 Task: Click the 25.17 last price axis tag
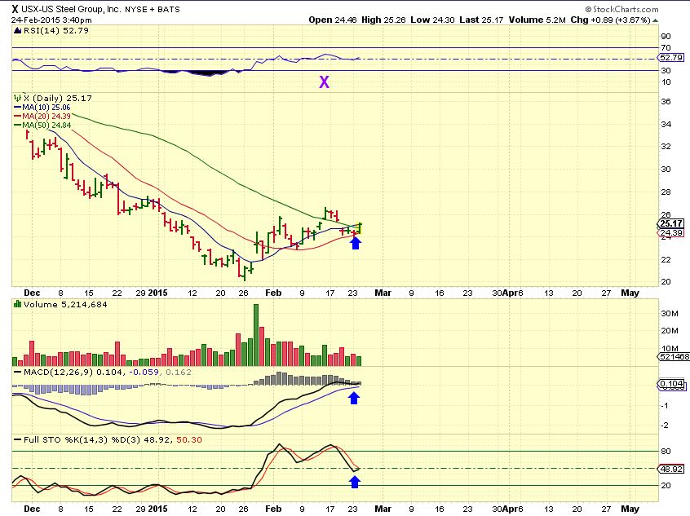tap(671, 223)
